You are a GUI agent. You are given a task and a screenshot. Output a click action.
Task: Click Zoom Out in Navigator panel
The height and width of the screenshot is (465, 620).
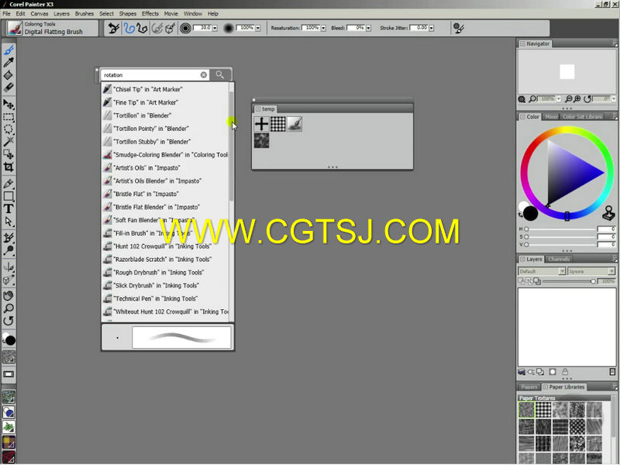tap(569, 99)
